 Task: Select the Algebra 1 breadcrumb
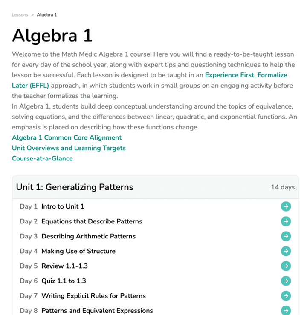pyautogui.click(x=46, y=15)
